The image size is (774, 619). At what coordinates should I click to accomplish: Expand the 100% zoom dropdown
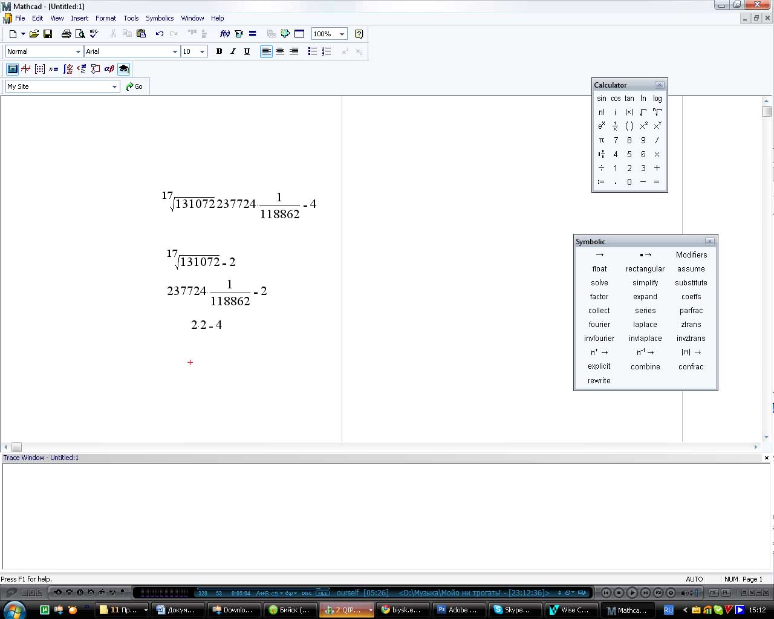(342, 34)
